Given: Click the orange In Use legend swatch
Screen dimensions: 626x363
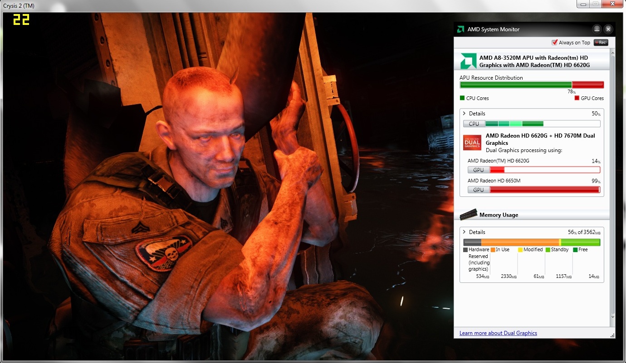Looking at the screenshot, I should [x=493, y=250].
